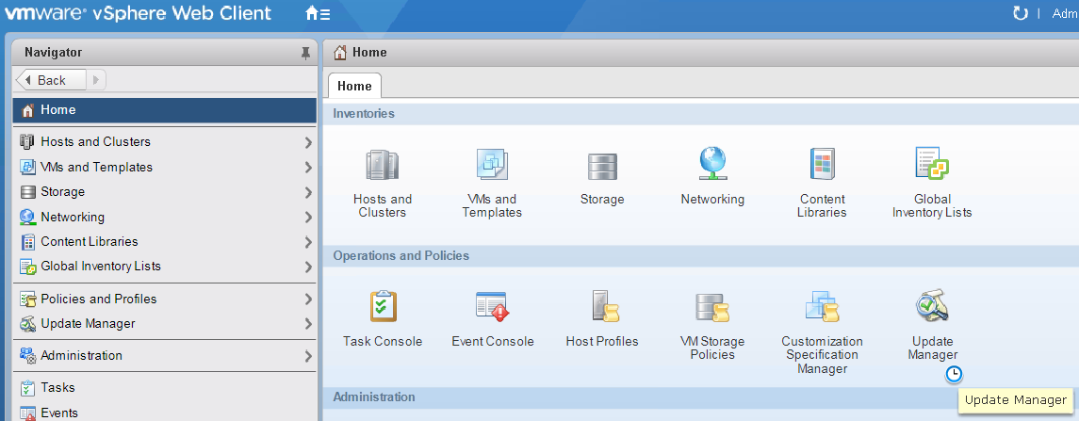Click the Hosts and Clusters navigator icon
Viewport: 1079px width, 421px height.
[27, 141]
